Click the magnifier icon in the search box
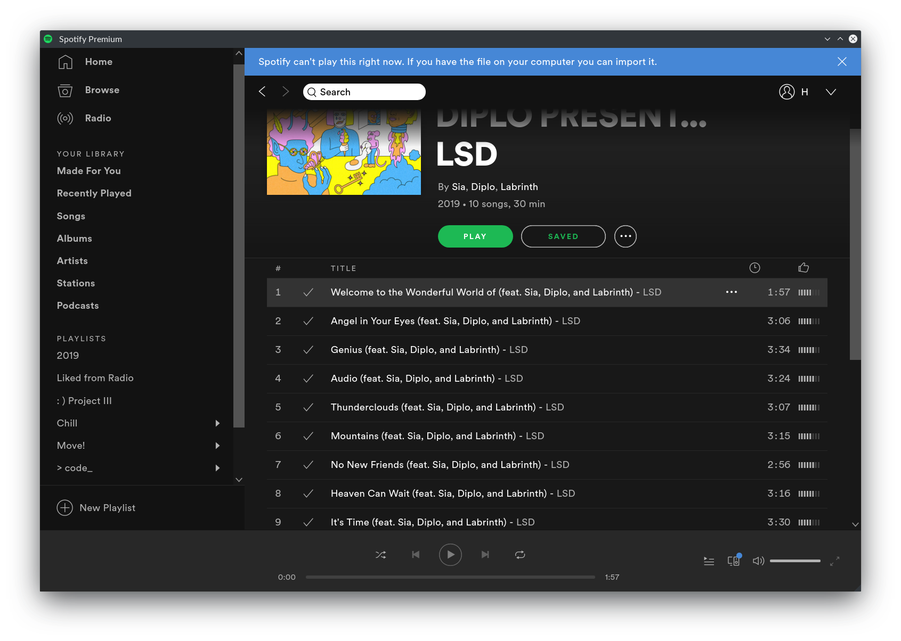The width and height of the screenshot is (901, 641). (312, 92)
